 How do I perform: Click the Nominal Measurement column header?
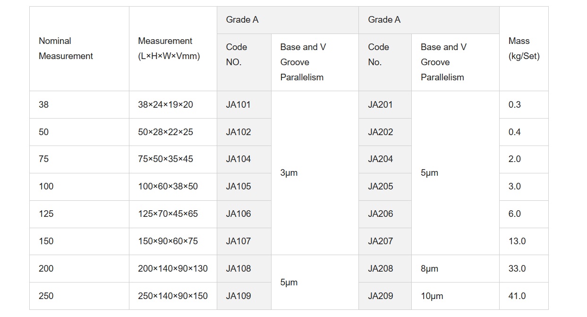tap(79, 49)
